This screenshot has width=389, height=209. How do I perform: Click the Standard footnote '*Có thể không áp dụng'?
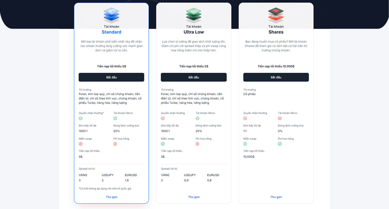[x=105, y=188]
